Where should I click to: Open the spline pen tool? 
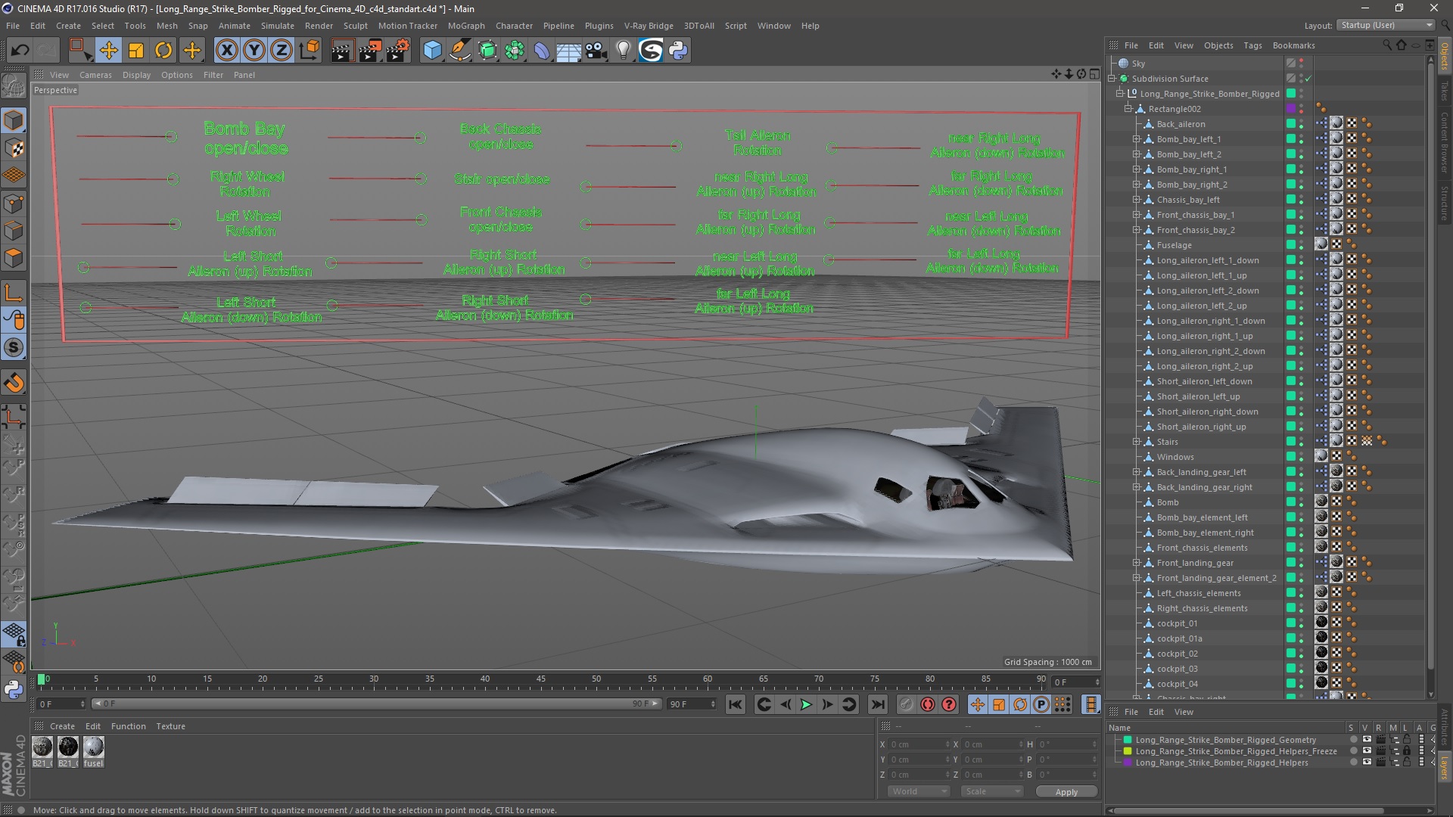[459, 51]
